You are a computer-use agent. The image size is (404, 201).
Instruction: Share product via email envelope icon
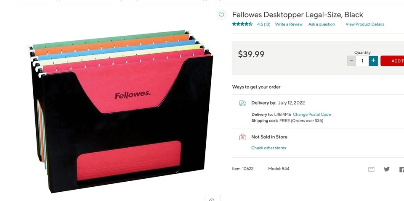pos(371,170)
